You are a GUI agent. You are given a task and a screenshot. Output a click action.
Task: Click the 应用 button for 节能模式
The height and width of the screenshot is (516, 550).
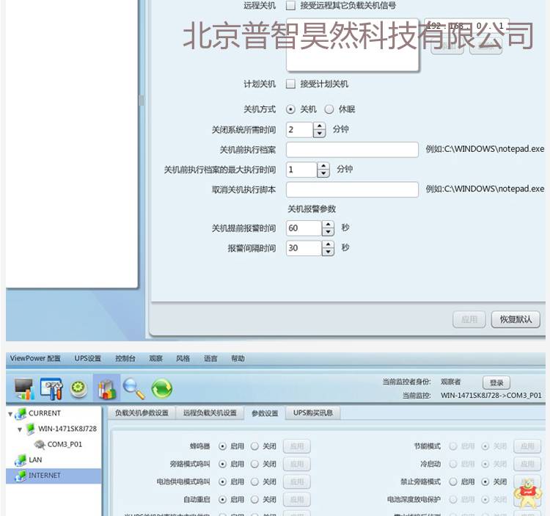click(527, 446)
